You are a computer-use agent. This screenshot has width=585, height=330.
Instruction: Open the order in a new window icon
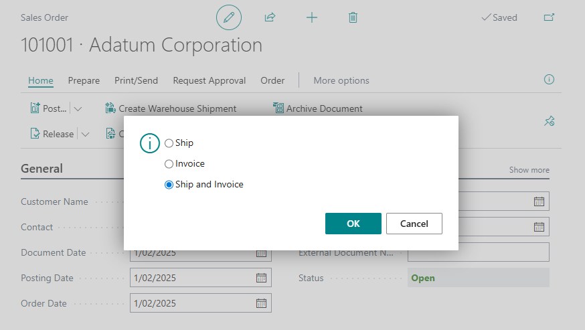pos(549,17)
